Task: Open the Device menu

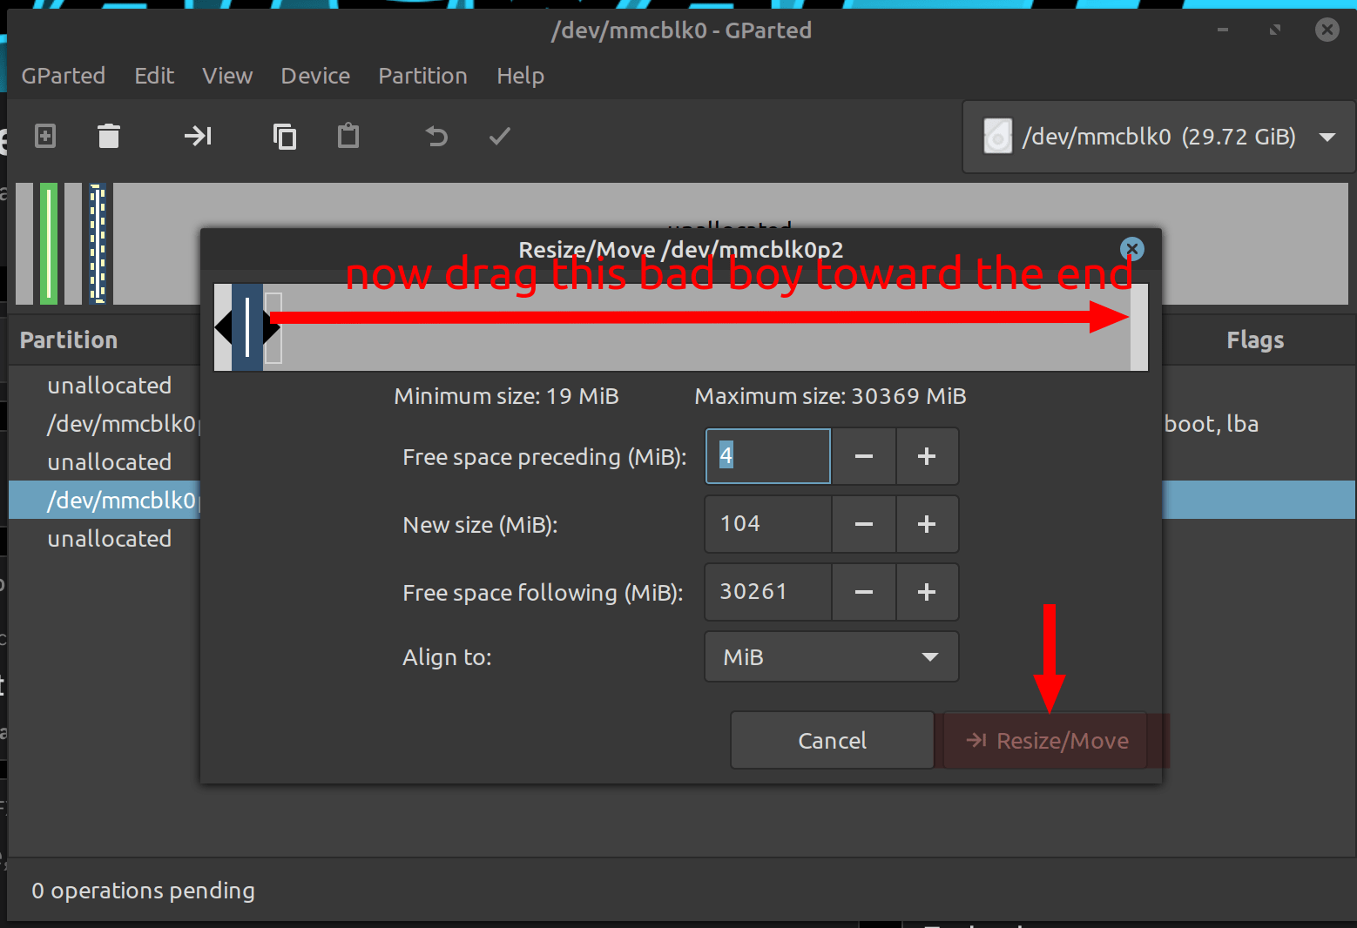Action: click(x=315, y=76)
